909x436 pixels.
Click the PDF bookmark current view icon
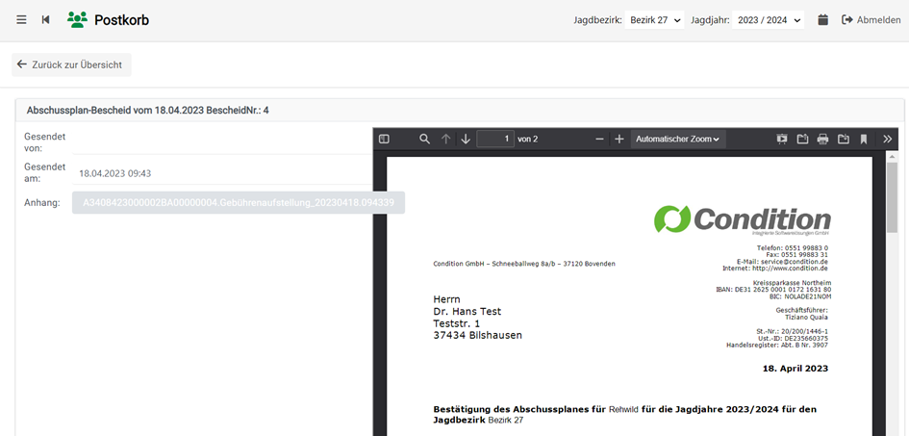point(864,139)
